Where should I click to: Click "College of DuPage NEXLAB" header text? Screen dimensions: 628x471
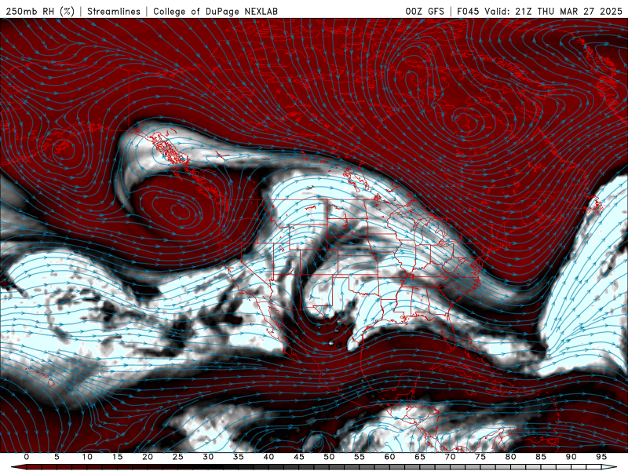coord(215,11)
